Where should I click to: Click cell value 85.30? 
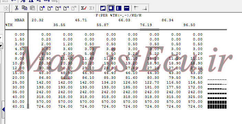(x=110, y=78)
